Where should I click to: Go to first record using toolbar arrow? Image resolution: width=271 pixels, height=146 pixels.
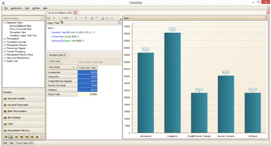54,18
